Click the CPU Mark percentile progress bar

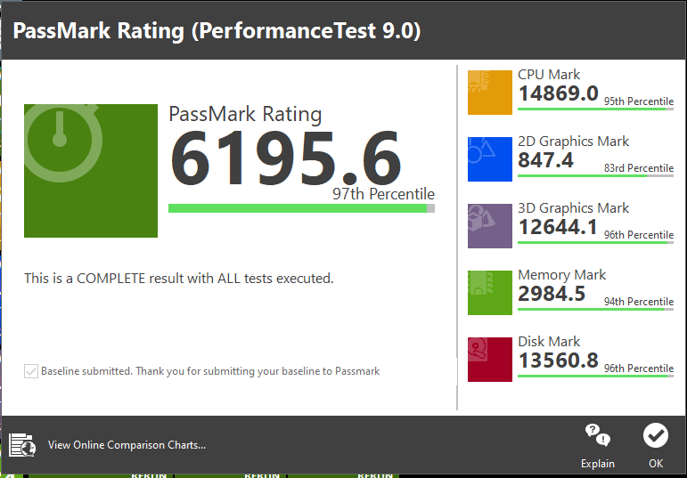[595, 109]
